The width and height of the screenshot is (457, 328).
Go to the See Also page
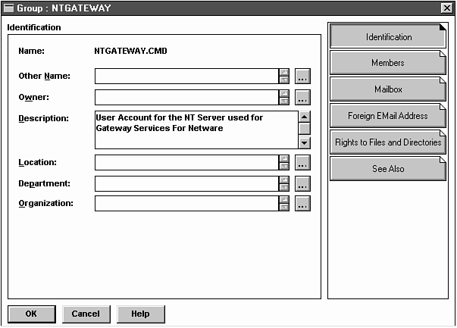pyautogui.click(x=387, y=169)
